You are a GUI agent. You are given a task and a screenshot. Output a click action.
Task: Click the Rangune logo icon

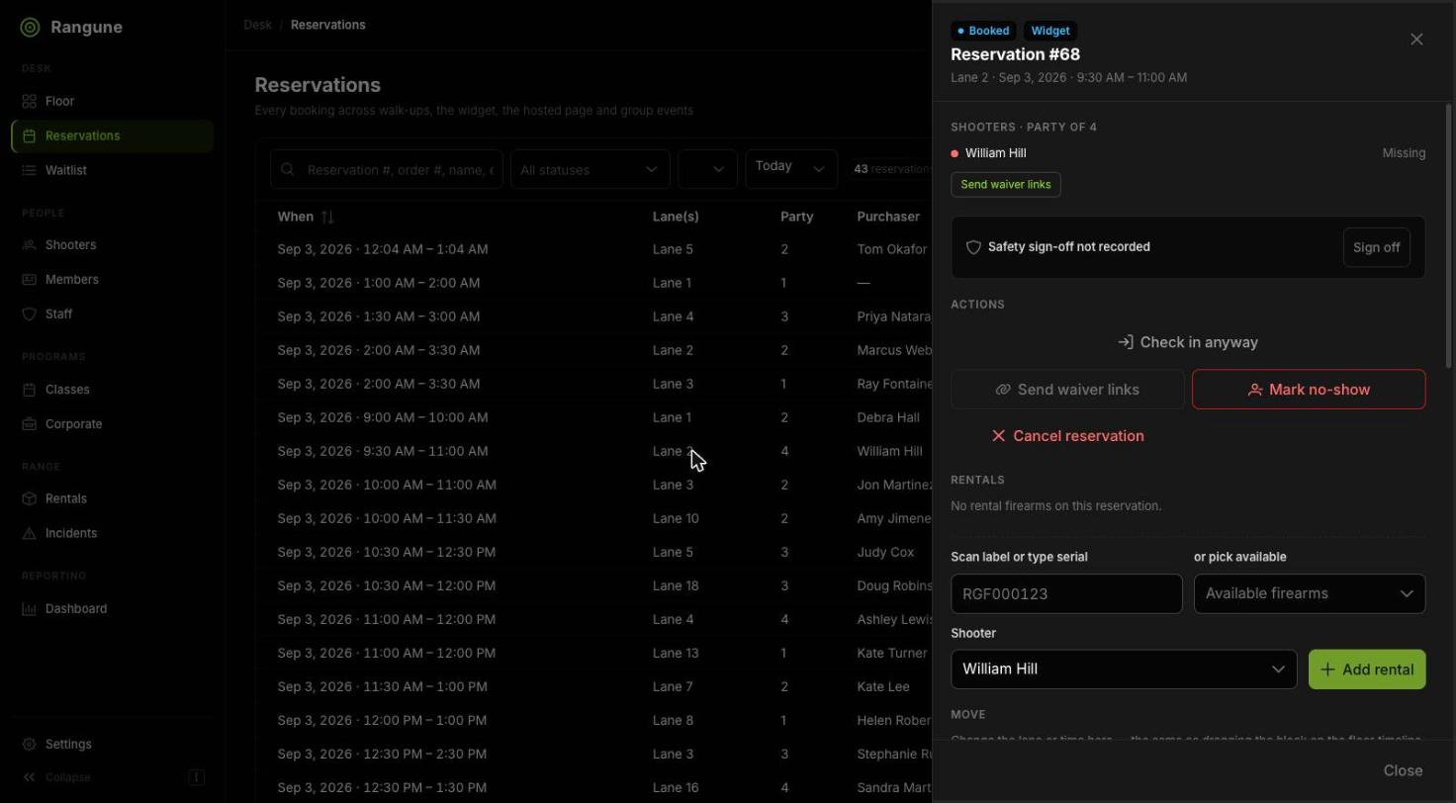(x=30, y=28)
